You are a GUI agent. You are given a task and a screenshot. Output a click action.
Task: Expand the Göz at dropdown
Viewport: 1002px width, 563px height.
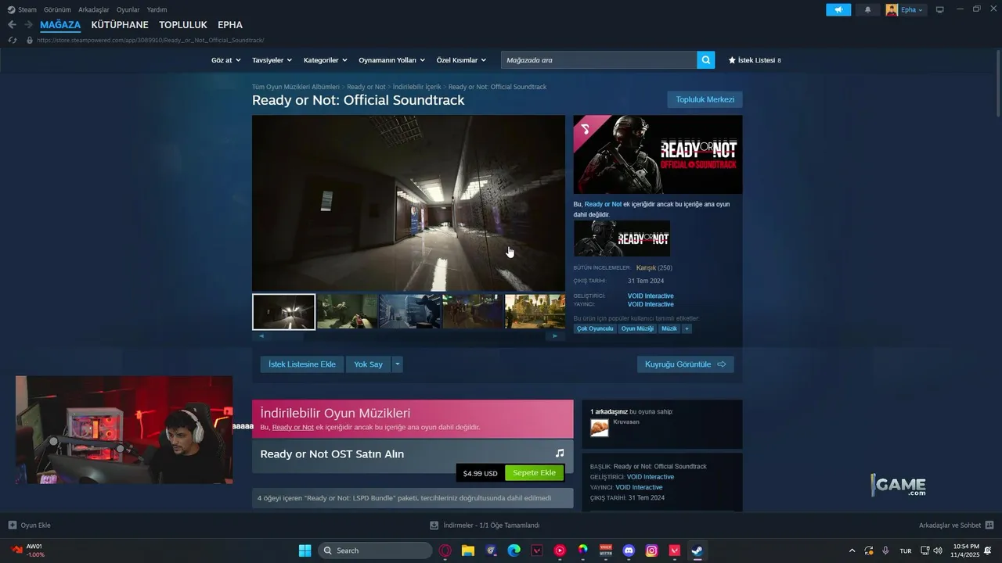225,60
